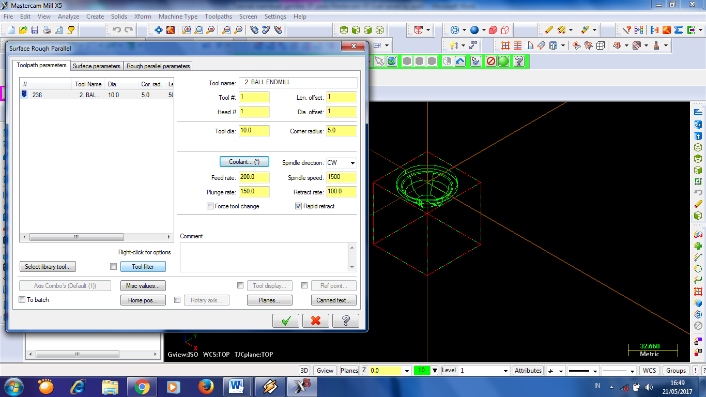Expand the shaded sphere options arrow
This screenshot has width=706, height=397.
pyautogui.click(x=483, y=30)
